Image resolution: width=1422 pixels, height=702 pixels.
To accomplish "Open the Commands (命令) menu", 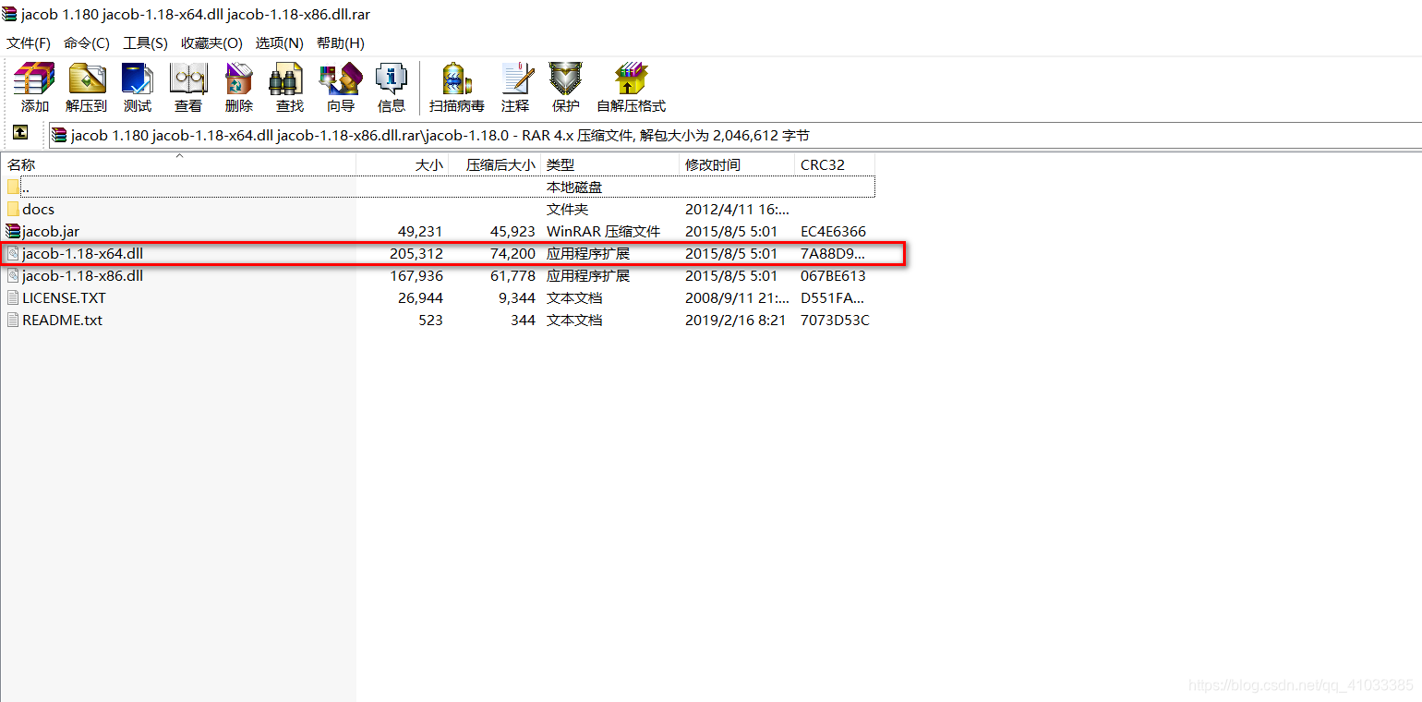I will click(87, 43).
